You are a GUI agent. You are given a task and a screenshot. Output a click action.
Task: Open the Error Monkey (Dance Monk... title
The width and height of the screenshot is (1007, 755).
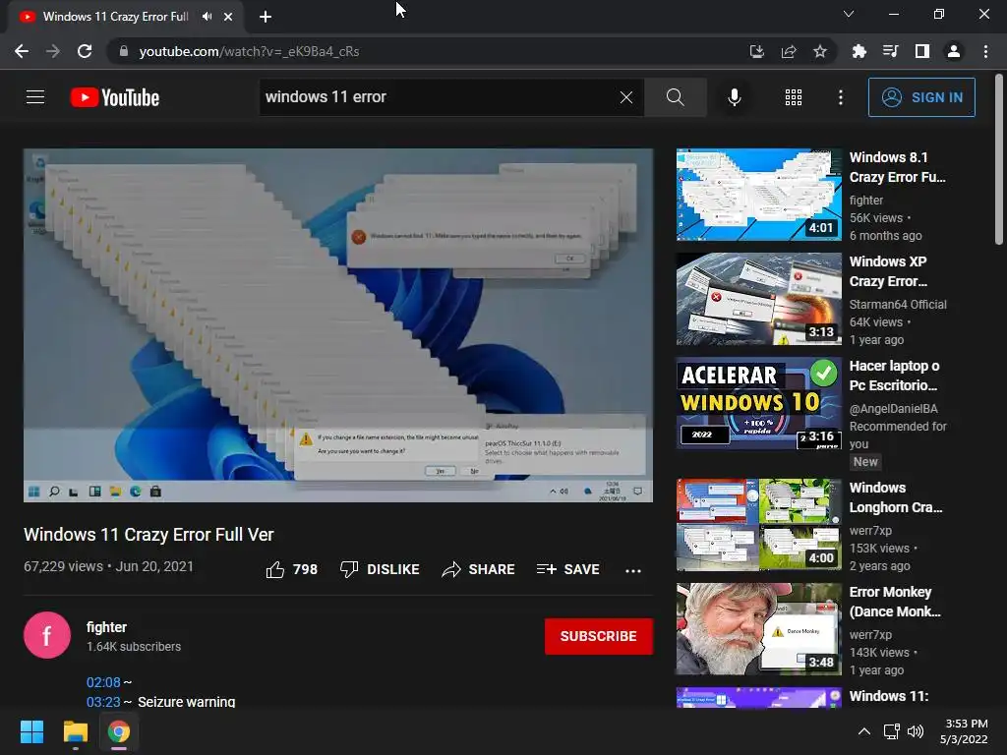895,602
